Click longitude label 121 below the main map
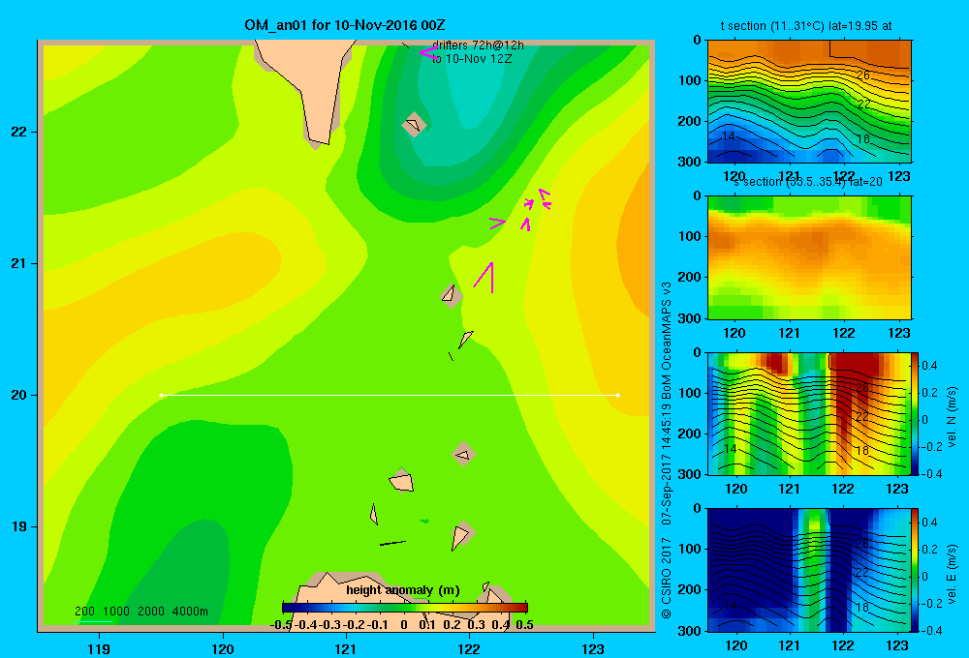This screenshot has width=969, height=658. 346,648
